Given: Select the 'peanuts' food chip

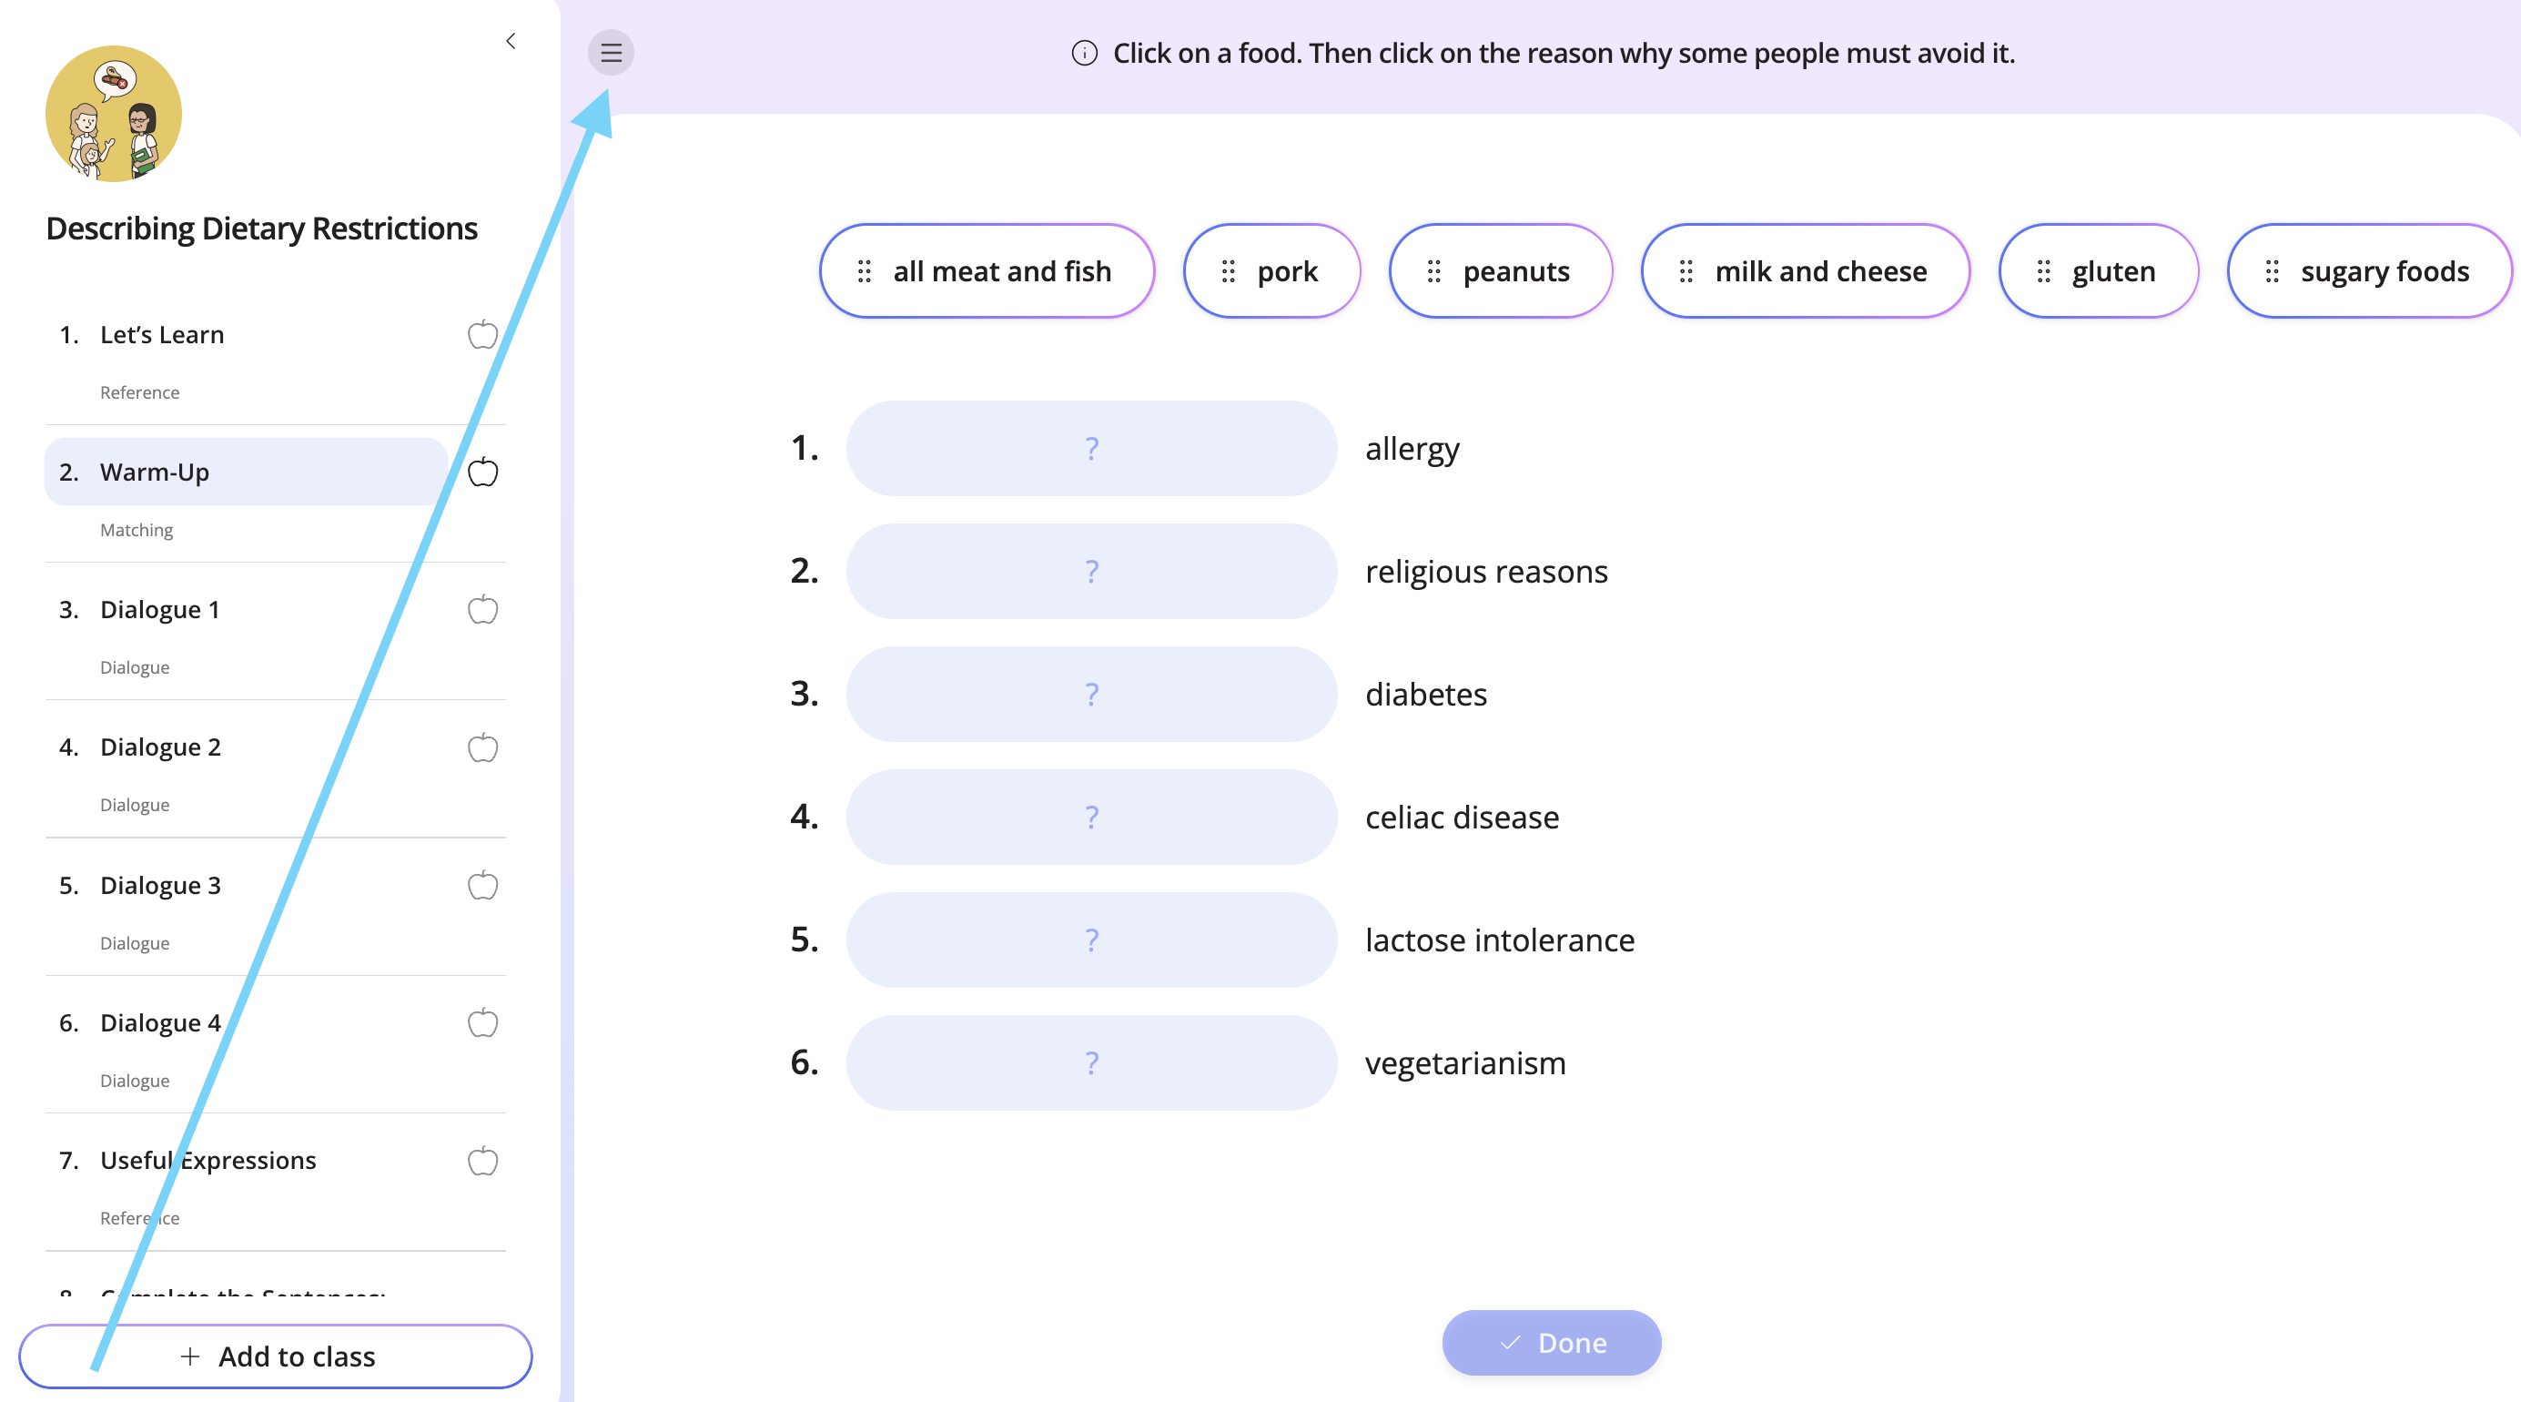Looking at the screenshot, I should (1500, 271).
